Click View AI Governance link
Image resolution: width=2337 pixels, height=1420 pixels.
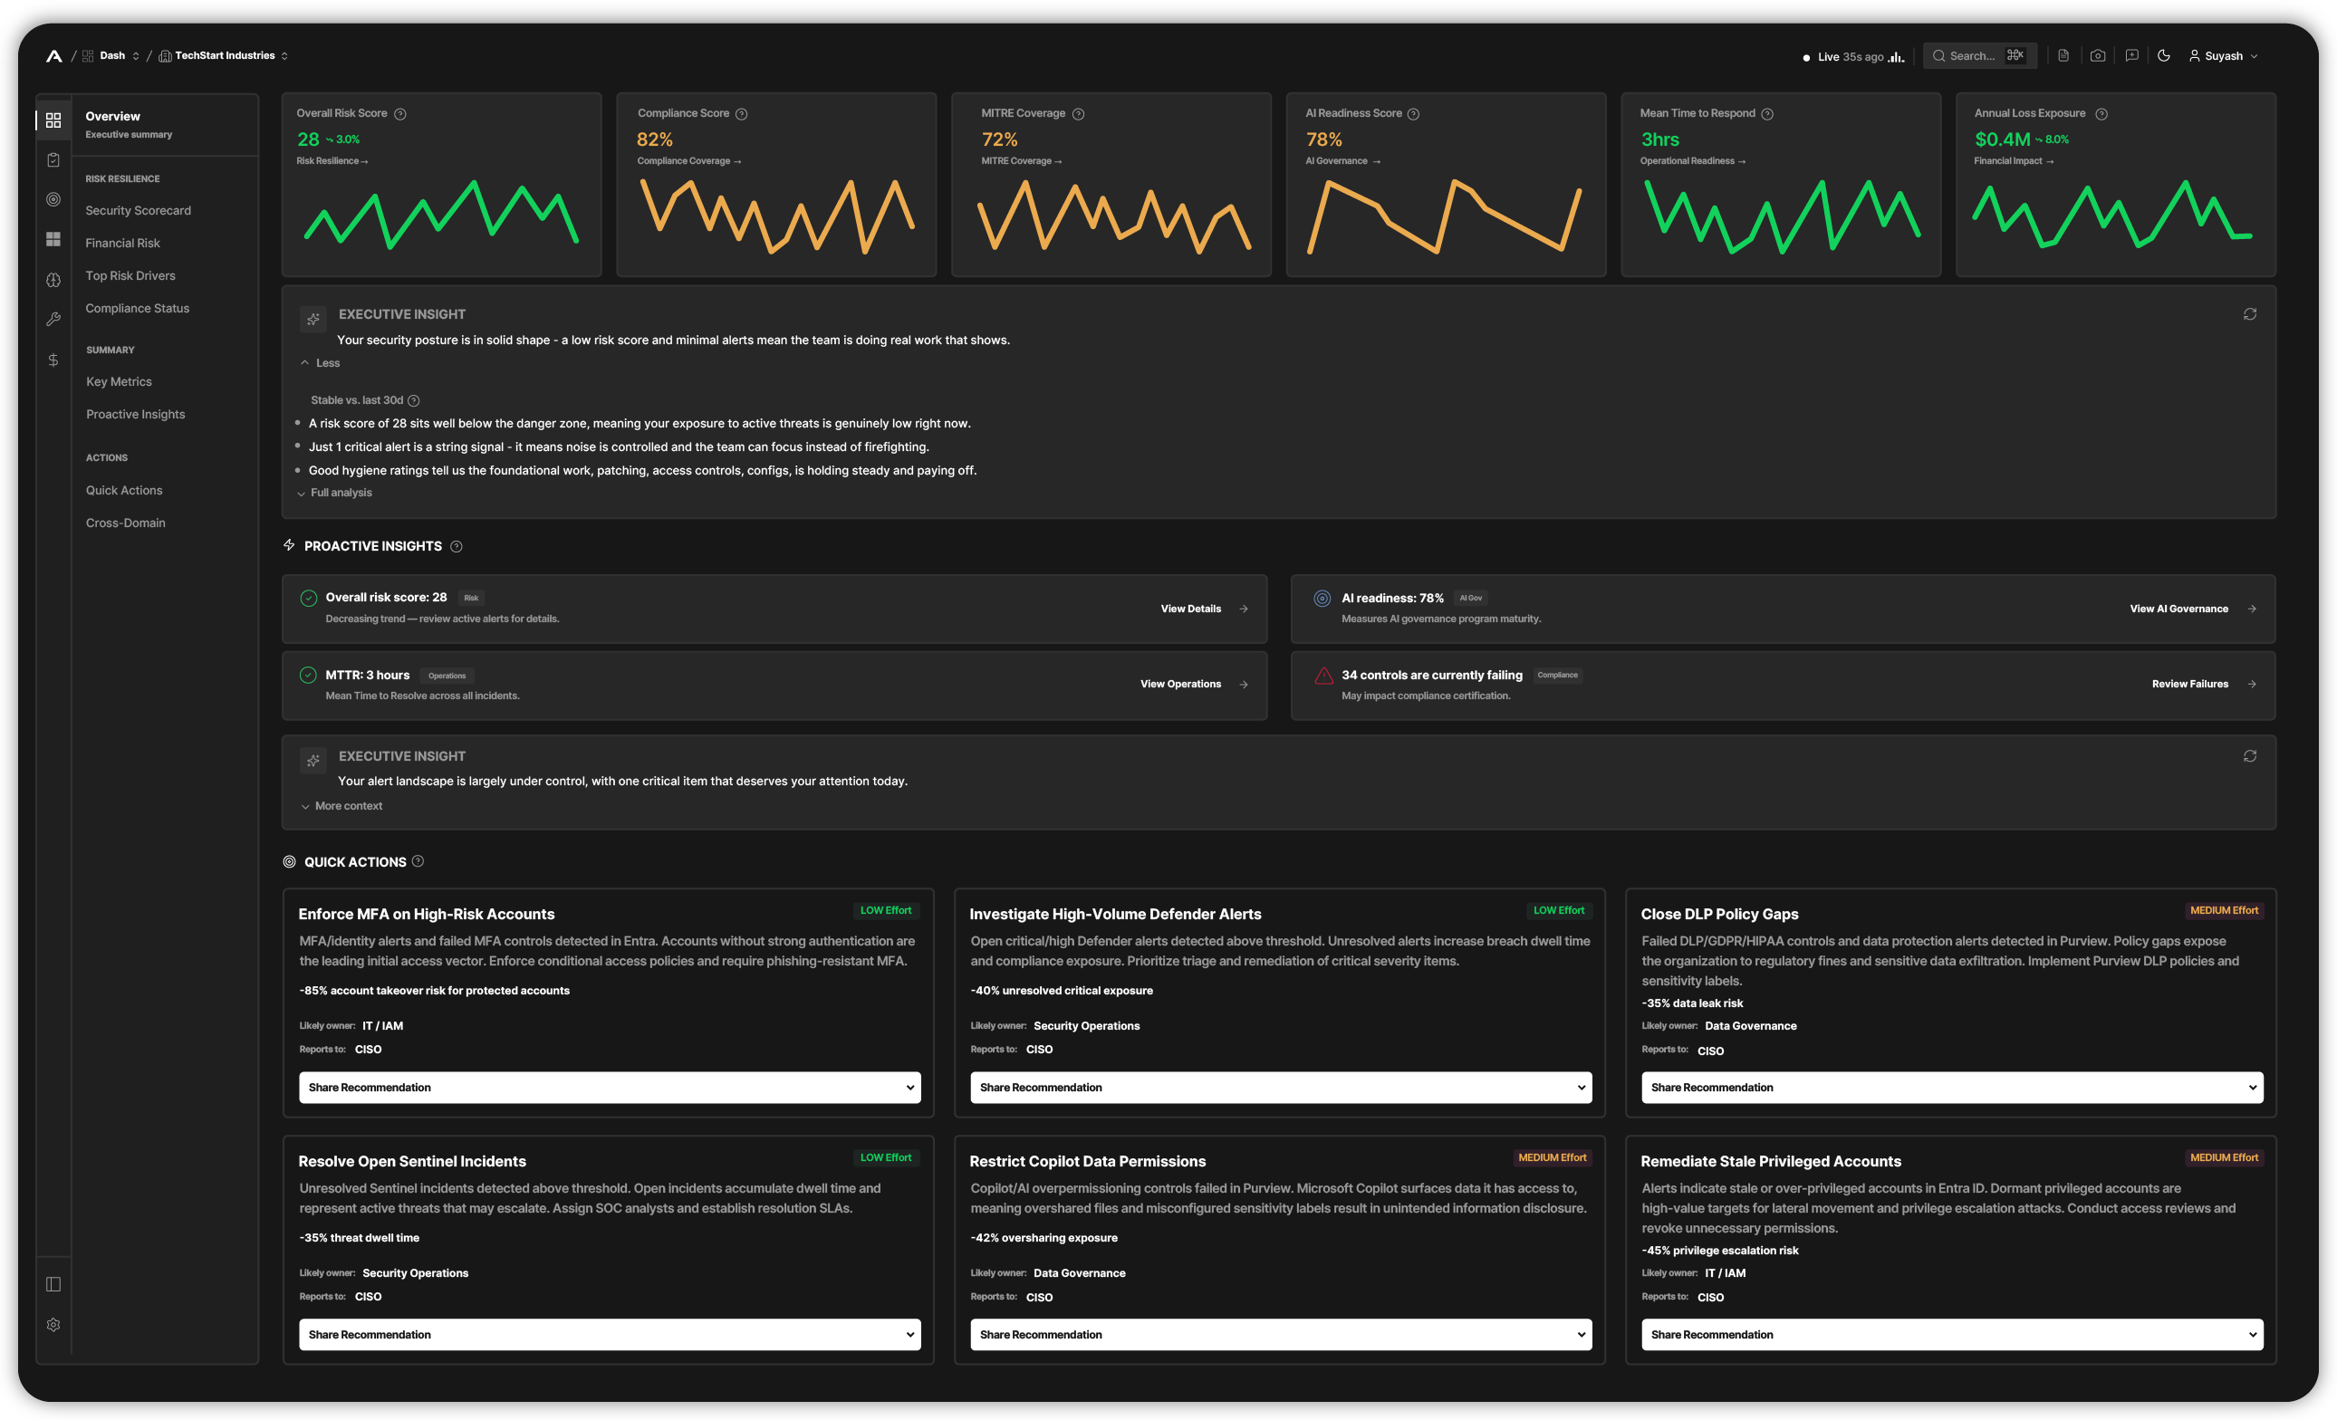pos(2178,609)
